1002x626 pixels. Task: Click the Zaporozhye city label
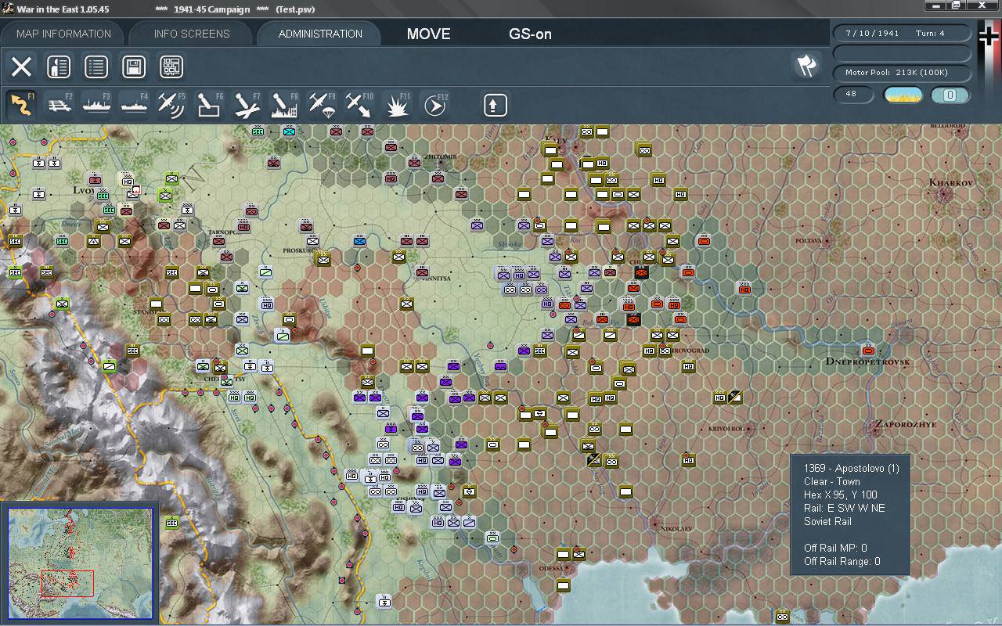[906, 424]
